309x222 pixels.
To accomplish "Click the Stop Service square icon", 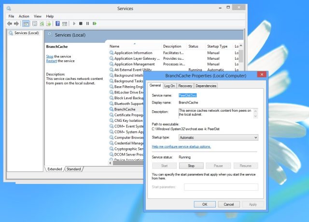I will tap(81, 24).
